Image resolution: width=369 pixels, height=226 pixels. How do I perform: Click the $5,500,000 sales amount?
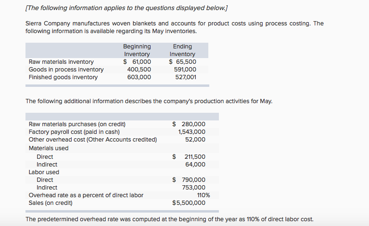(189, 203)
